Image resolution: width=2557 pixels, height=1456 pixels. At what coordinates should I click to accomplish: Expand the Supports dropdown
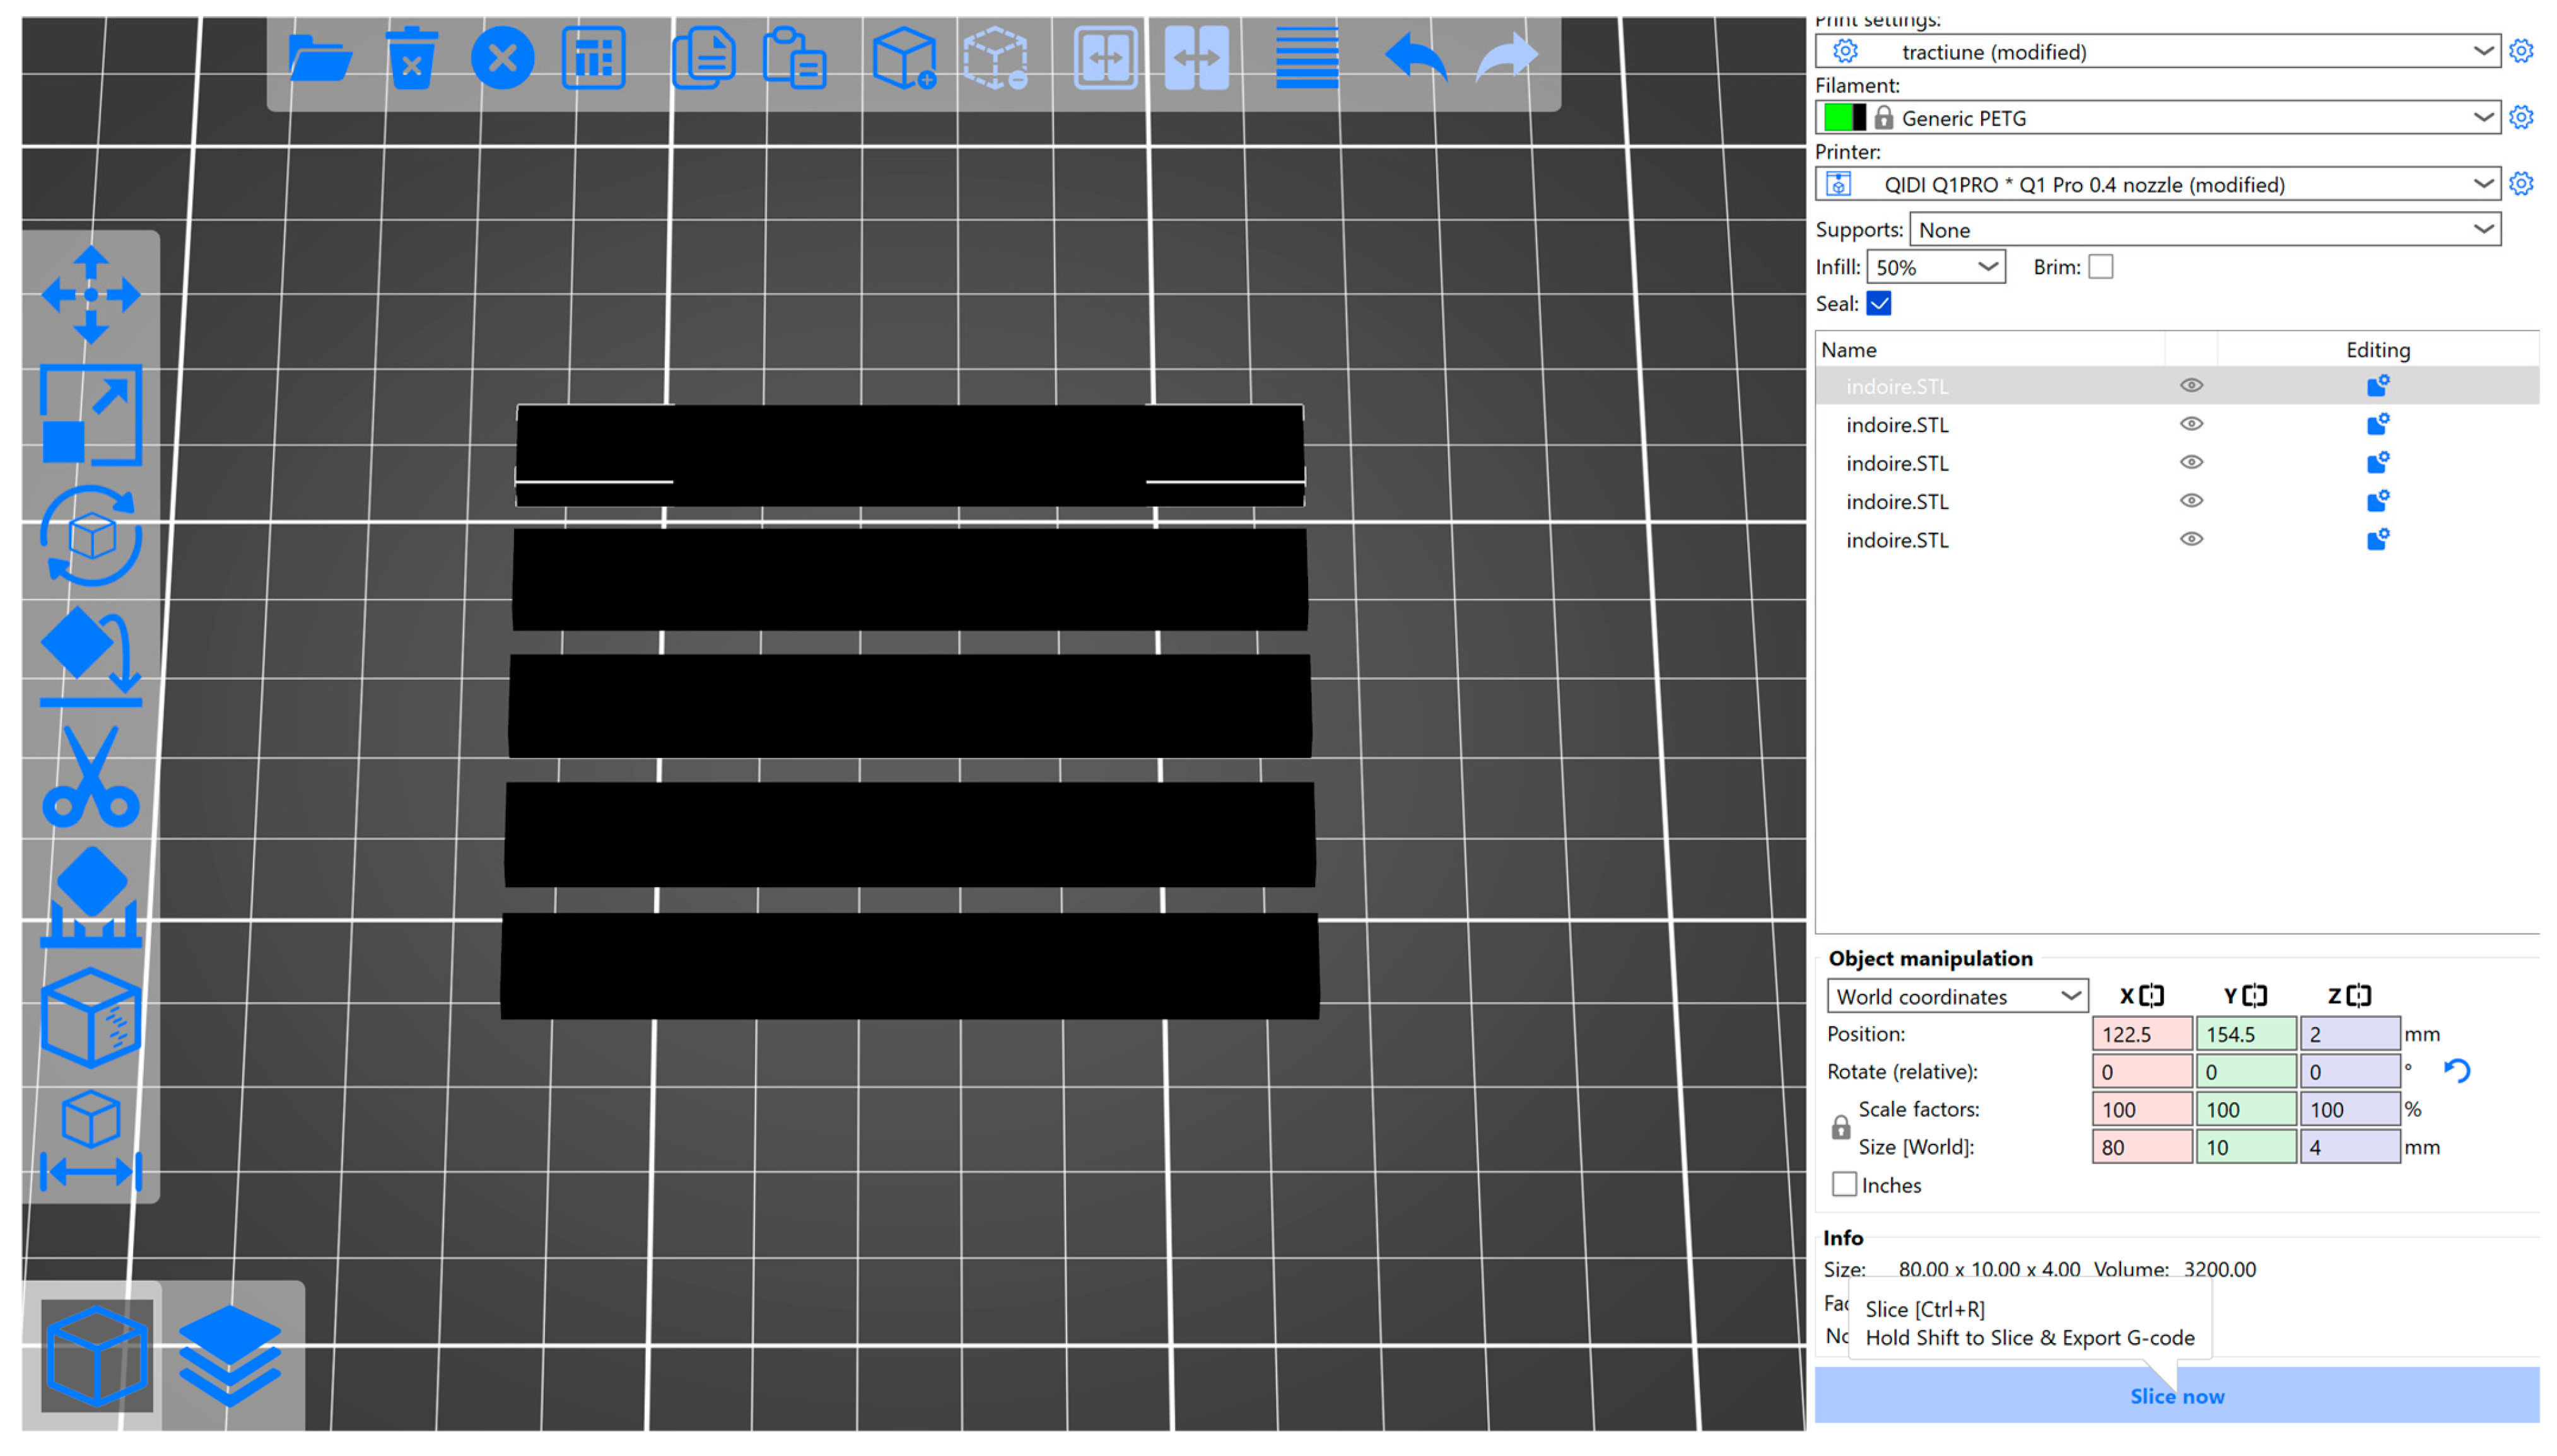click(x=2204, y=230)
